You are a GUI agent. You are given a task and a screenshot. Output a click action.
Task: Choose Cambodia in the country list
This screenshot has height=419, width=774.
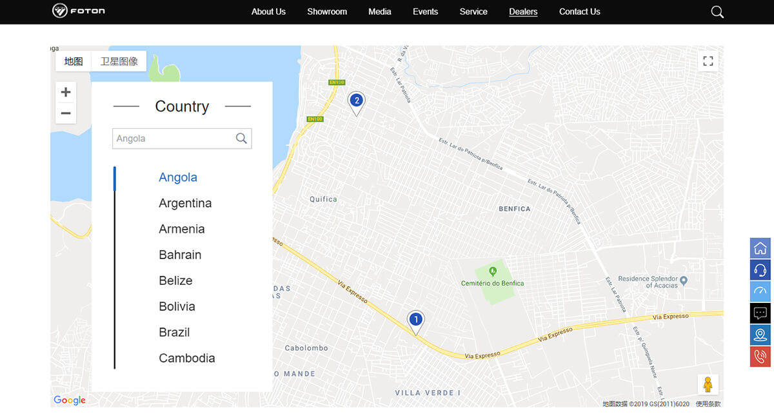[x=187, y=358]
